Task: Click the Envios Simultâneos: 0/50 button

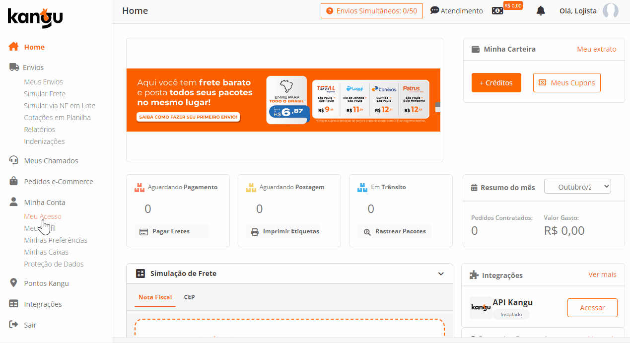Action: (x=372, y=11)
